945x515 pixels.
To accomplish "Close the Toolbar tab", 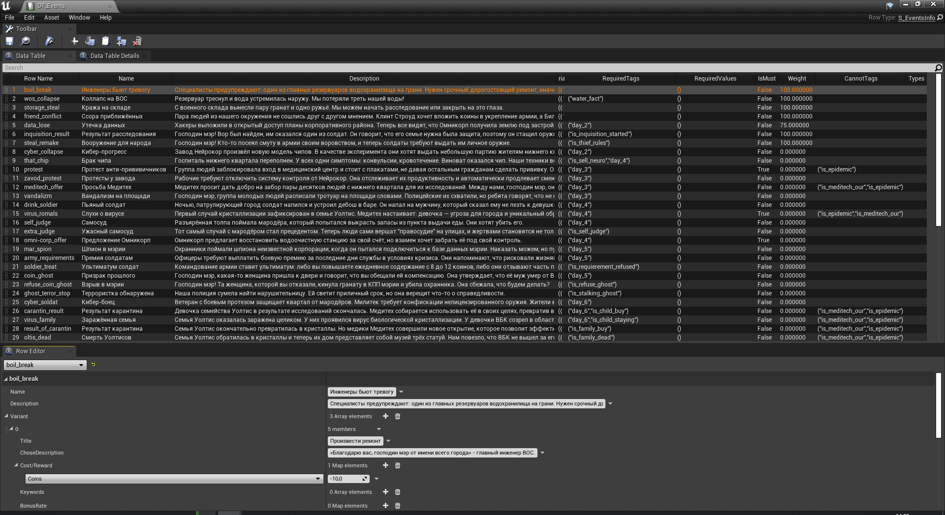I will click(x=70, y=29).
